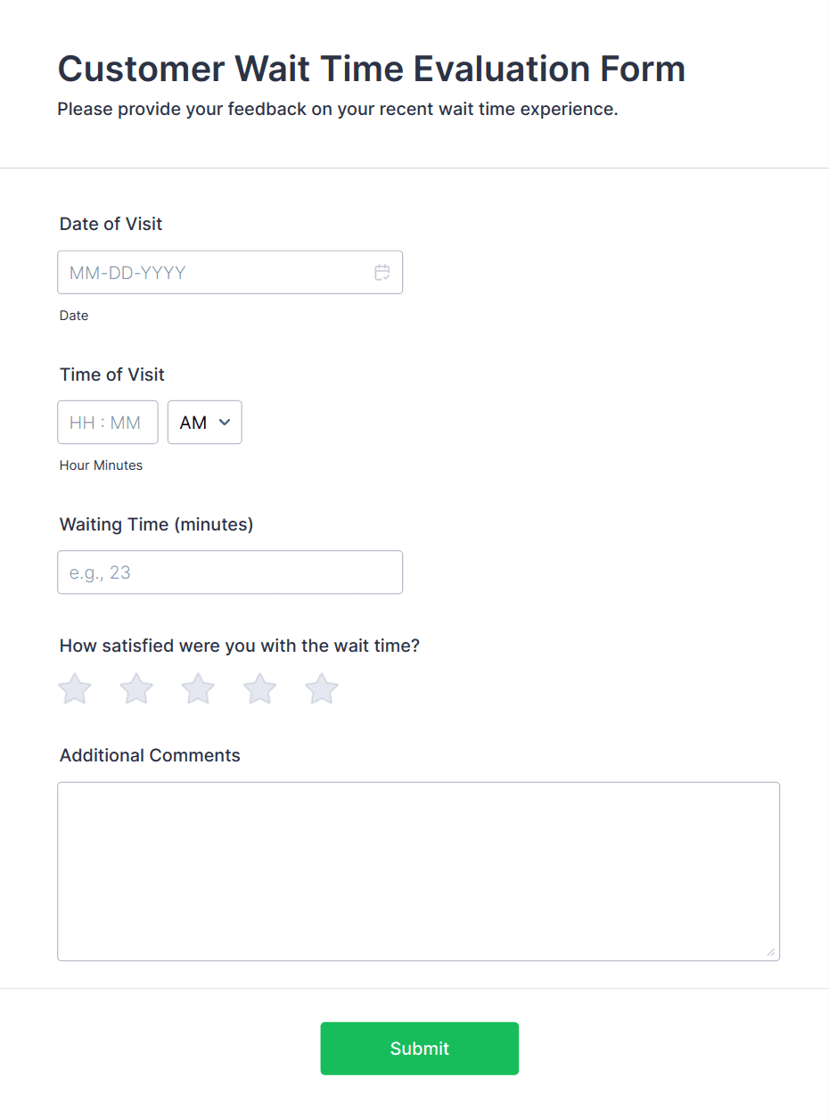Focus the HH : MM time field

point(107,423)
